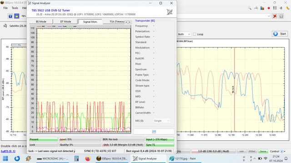Open the Windows Start menu

[5, 158]
